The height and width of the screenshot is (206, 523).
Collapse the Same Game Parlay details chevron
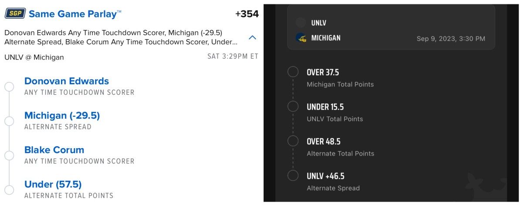point(252,38)
